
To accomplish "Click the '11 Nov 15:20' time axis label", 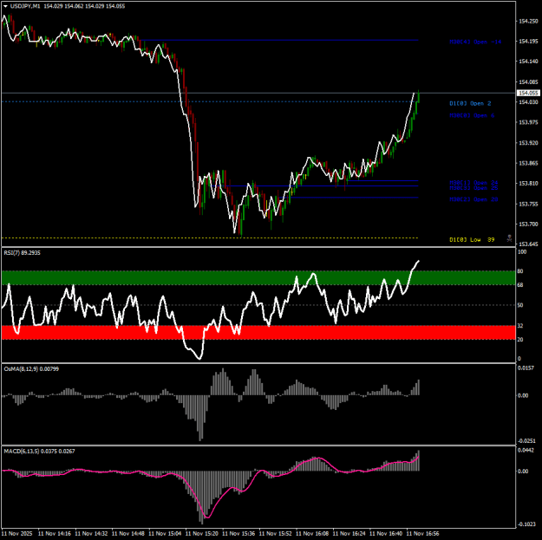I will pyautogui.click(x=202, y=534).
